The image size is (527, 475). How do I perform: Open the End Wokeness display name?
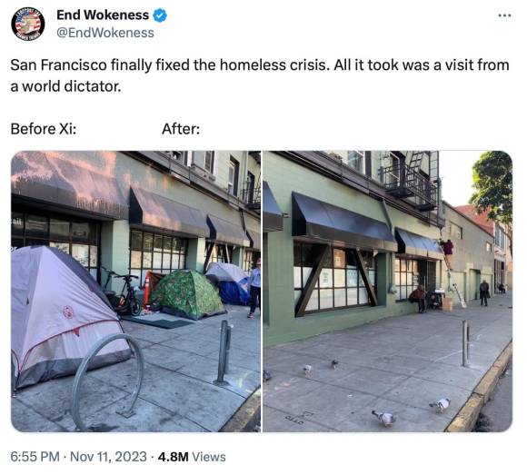[103, 15]
